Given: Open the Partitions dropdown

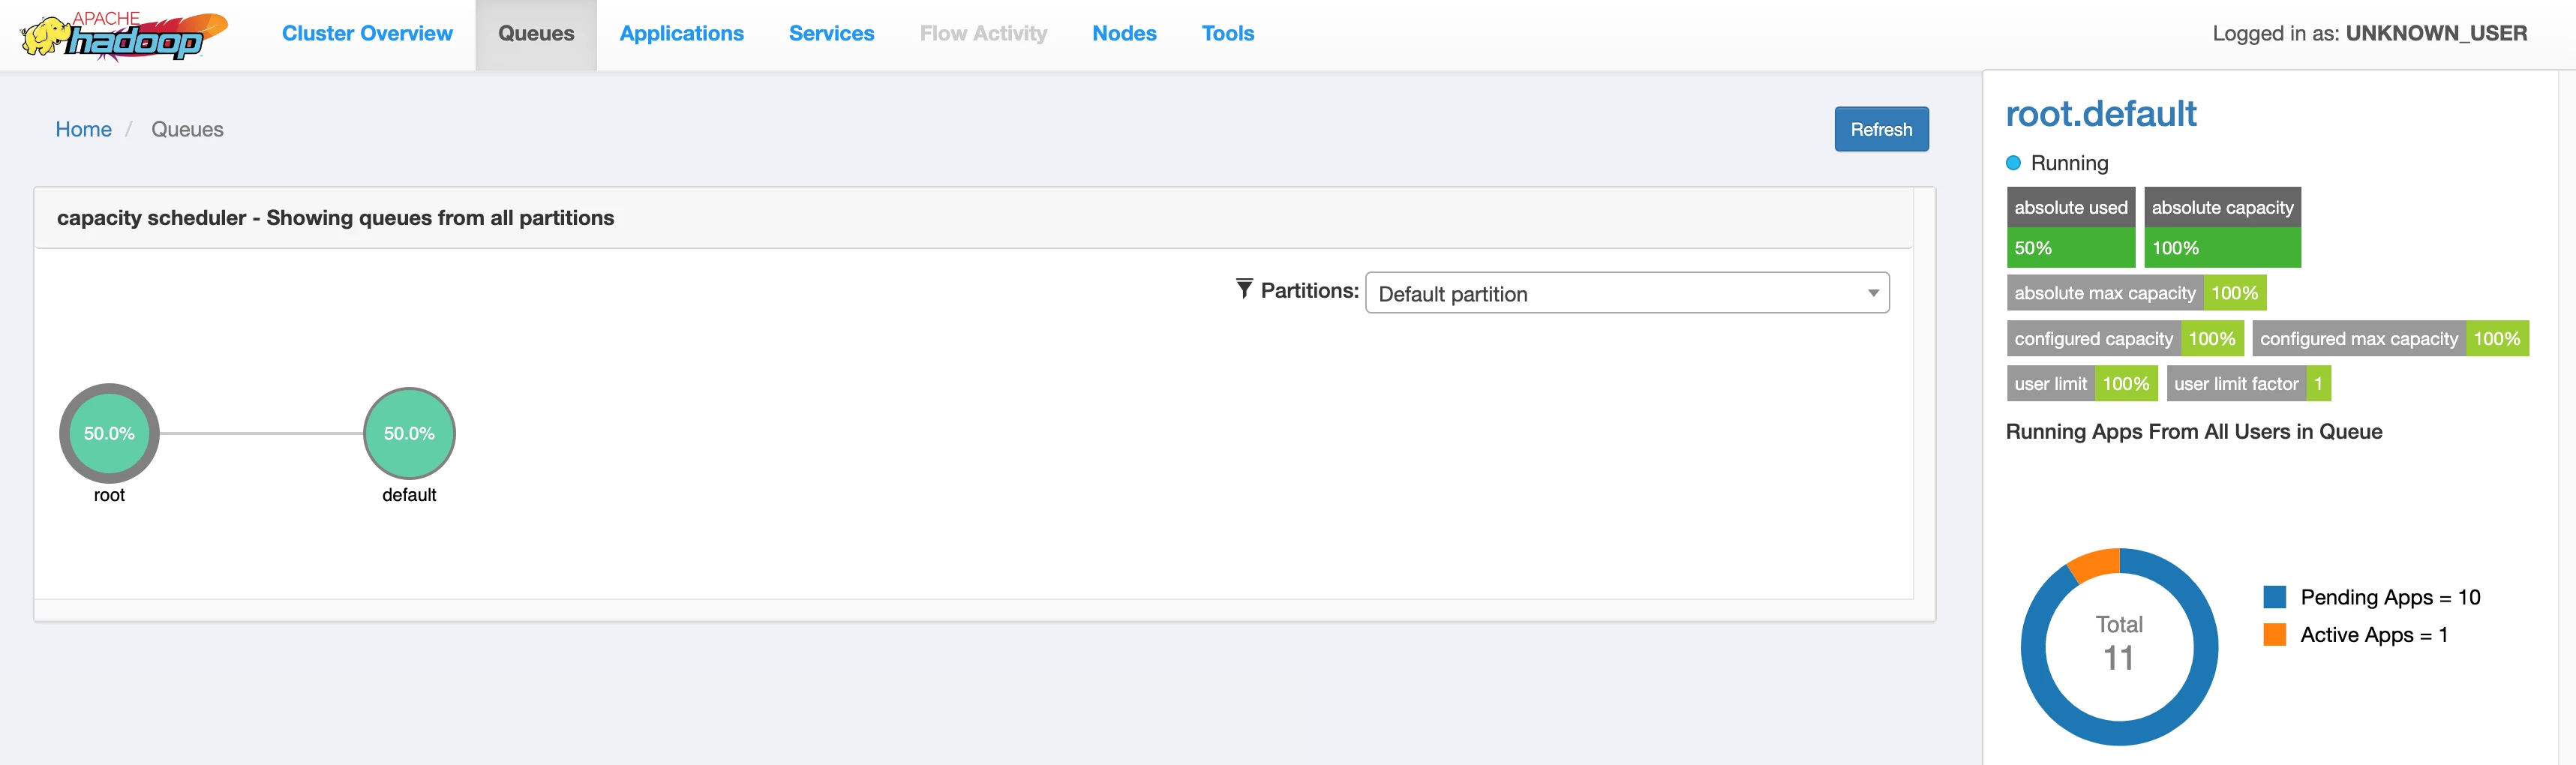Looking at the screenshot, I should [x=1627, y=293].
